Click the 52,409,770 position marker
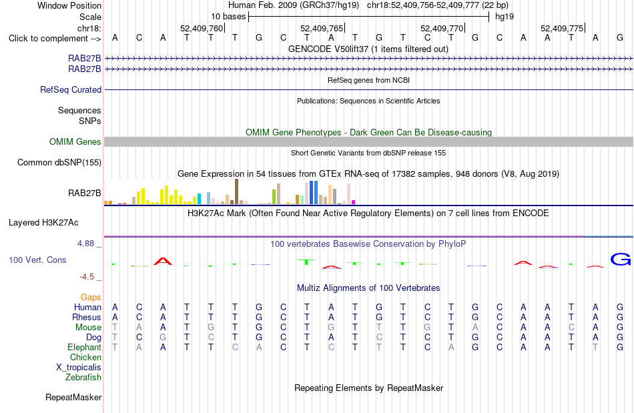The height and width of the screenshot is (413, 634). (x=442, y=28)
